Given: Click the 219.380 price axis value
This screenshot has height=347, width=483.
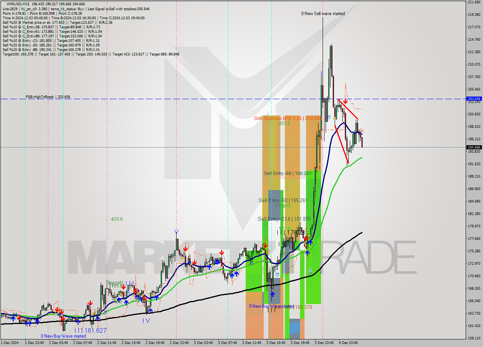Looking at the screenshot, I should [x=474, y=15].
